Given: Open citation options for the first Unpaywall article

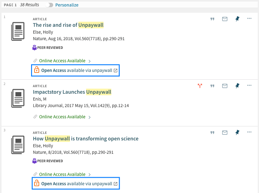Looking at the screenshot, I should click(x=212, y=19).
